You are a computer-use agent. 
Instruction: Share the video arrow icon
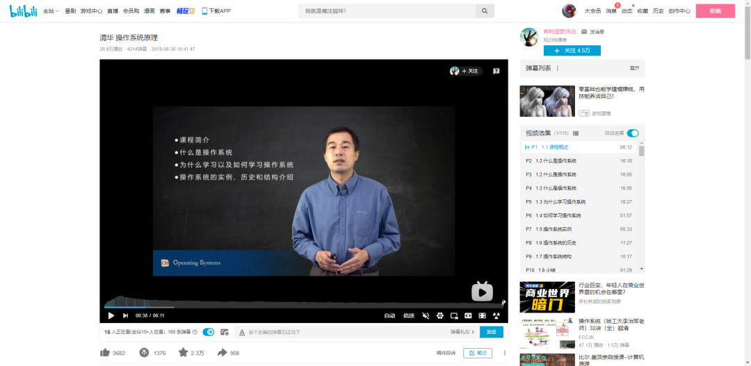[222, 353]
